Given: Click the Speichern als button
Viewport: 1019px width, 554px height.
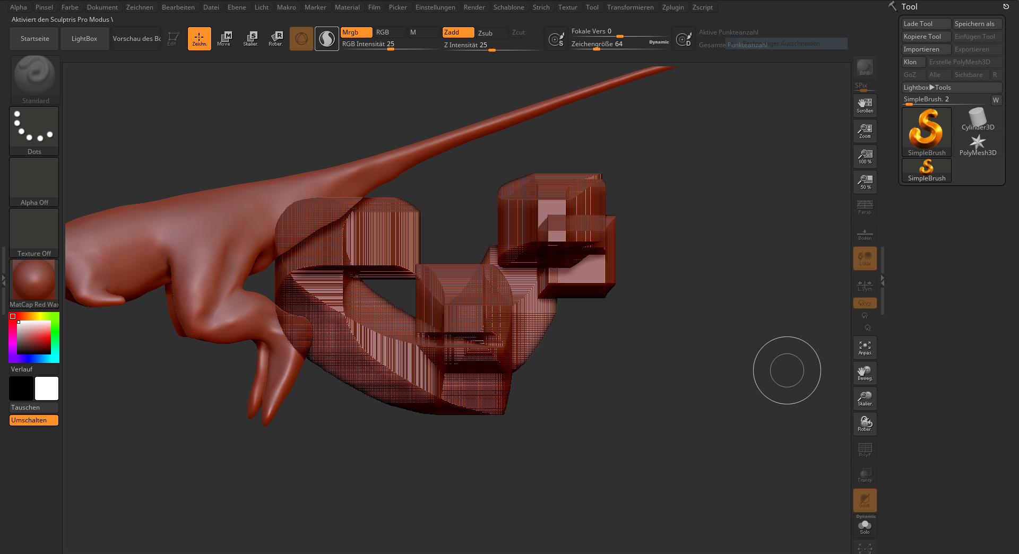Looking at the screenshot, I should tap(977, 24).
